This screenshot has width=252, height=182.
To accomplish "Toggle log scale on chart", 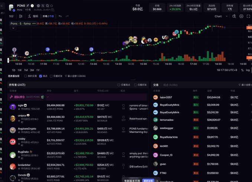I will 248,70.
